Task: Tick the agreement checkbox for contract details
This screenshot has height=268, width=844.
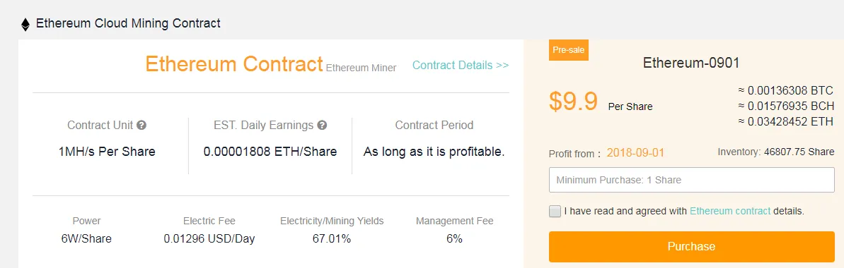Action: (555, 211)
